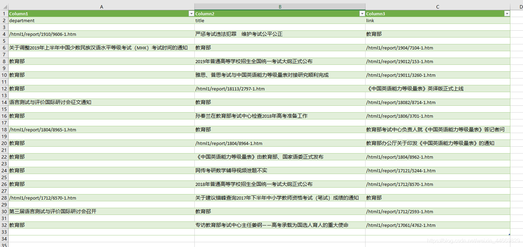The width and height of the screenshot is (523, 247).
Task: Select cell /html1/report/17121/5244-1.htm
Action: (x=438, y=171)
